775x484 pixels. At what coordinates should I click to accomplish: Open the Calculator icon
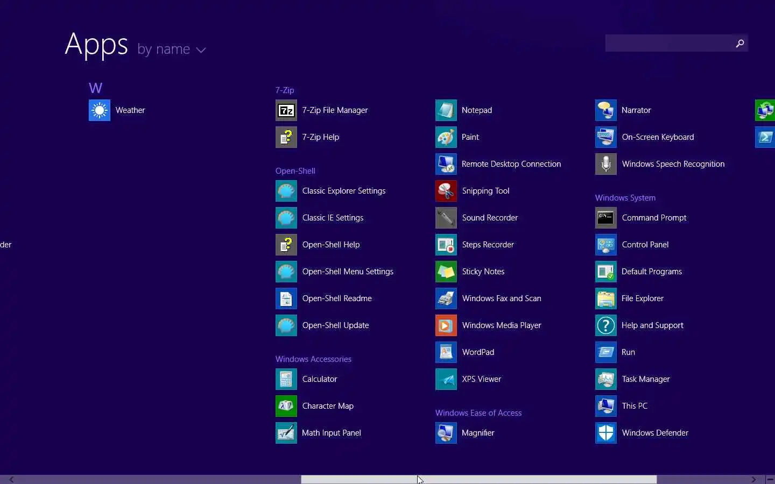click(x=286, y=379)
